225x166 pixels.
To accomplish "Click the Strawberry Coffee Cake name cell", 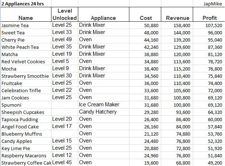I will [26, 163].
